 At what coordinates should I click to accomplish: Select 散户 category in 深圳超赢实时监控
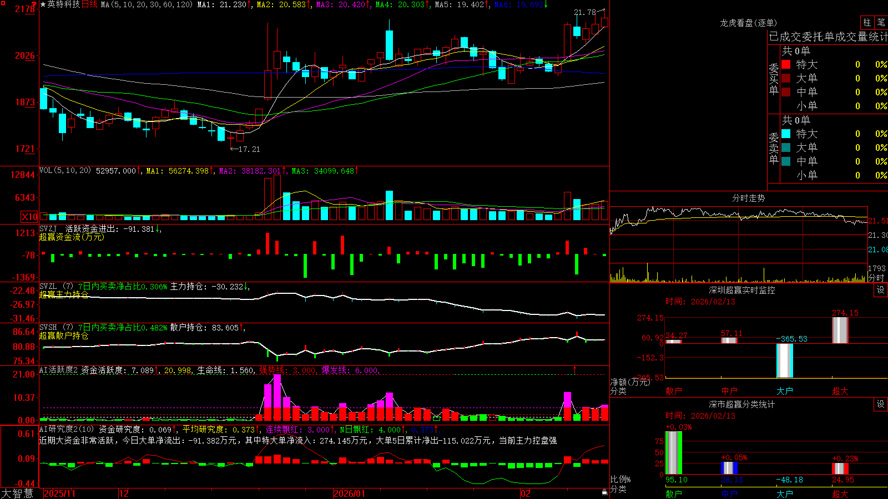(674, 391)
